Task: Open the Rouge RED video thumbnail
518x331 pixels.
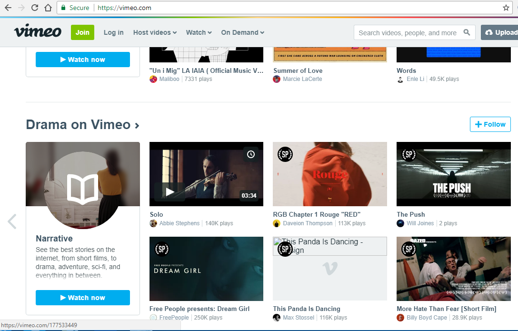Action: click(329, 174)
